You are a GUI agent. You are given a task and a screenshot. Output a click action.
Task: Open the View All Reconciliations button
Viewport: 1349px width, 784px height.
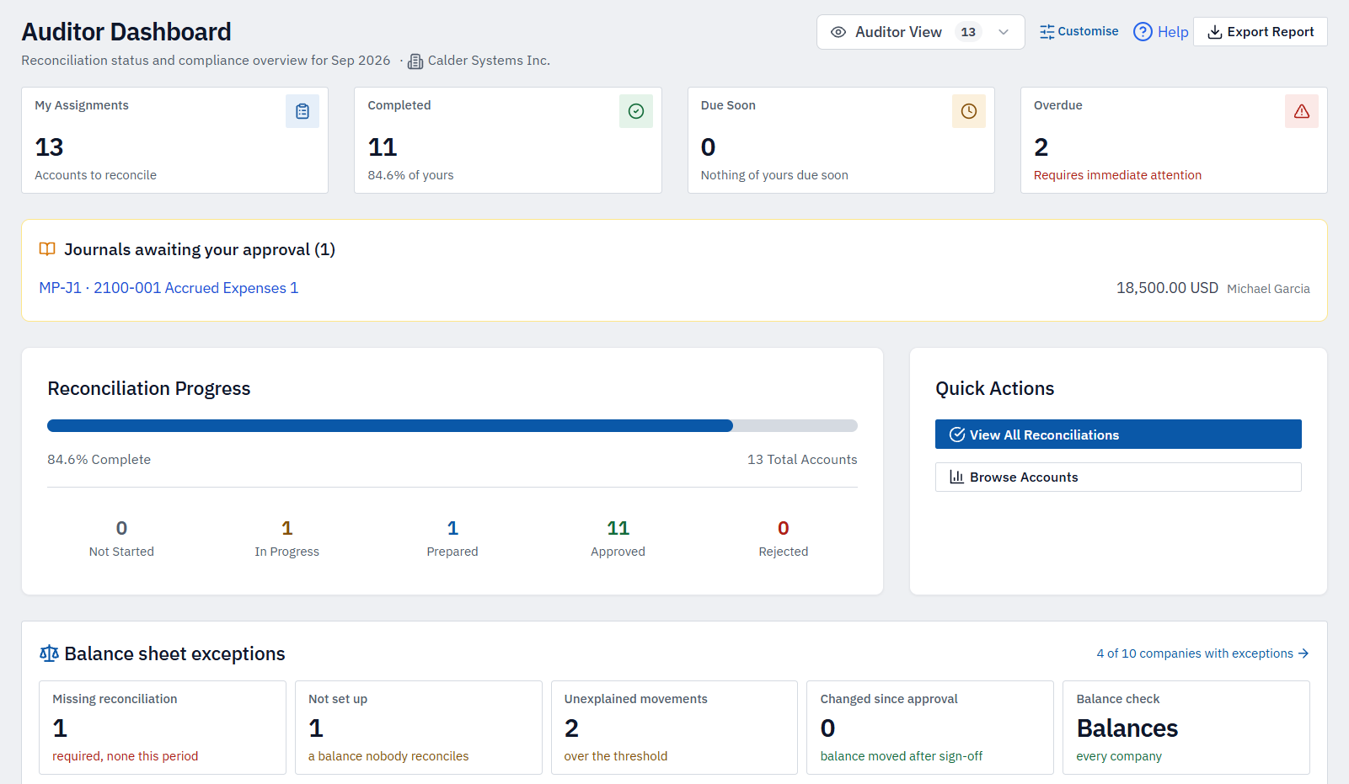[1118, 435]
